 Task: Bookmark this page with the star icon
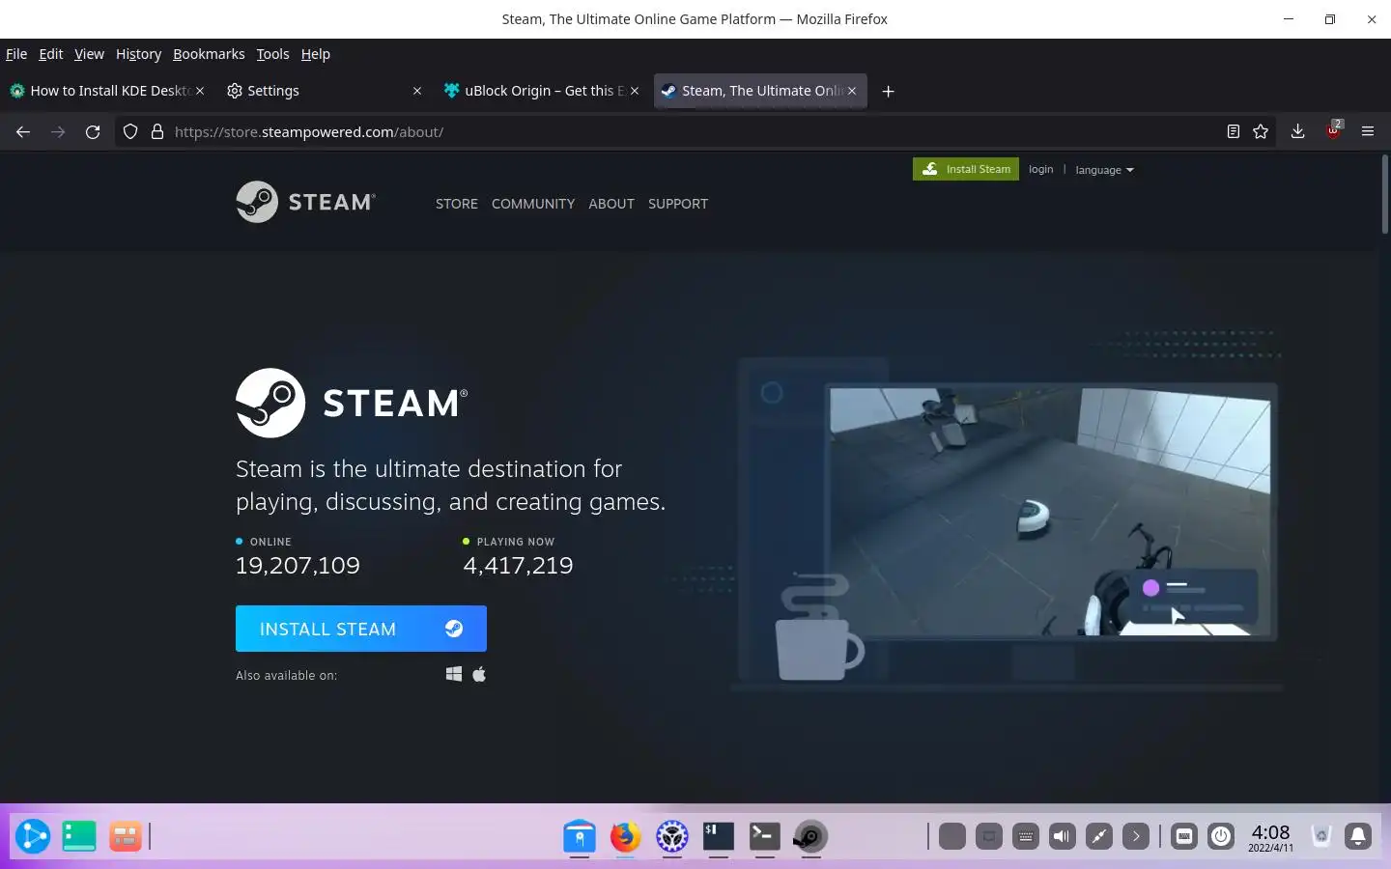pos(1261,132)
